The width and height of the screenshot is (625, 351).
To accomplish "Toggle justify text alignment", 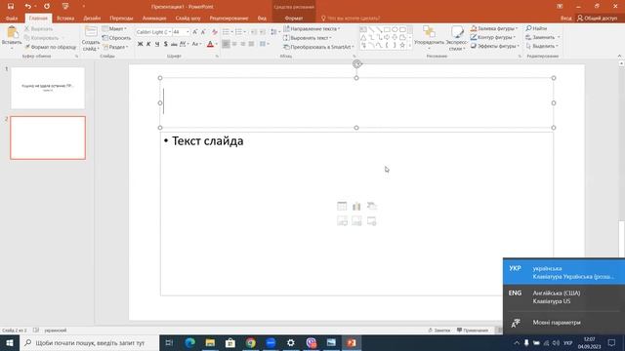I will (251, 44).
